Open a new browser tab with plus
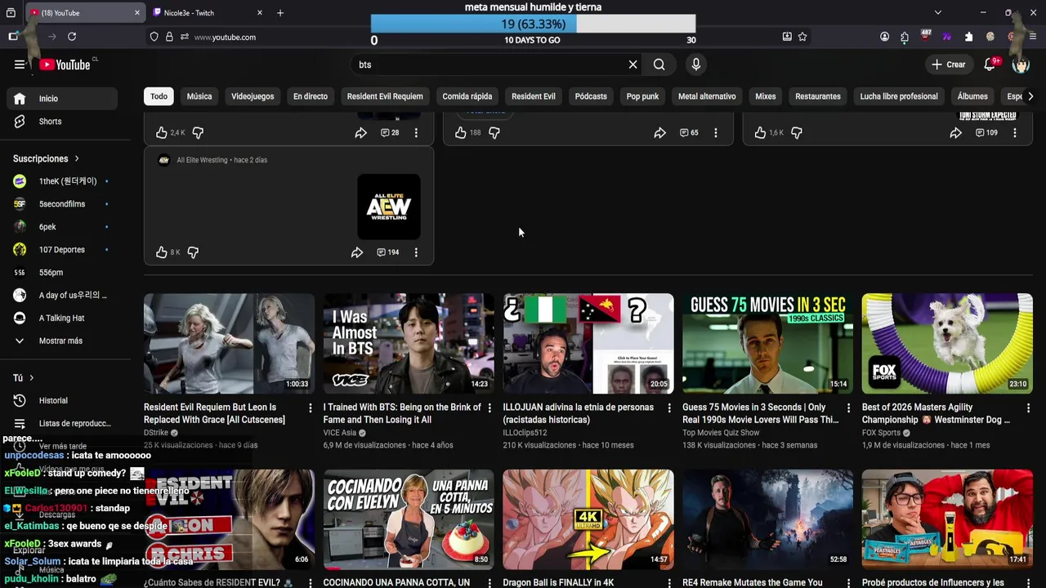The width and height of the screenshot is (1046, 588). pyautogui.click(x=280, y=13)
